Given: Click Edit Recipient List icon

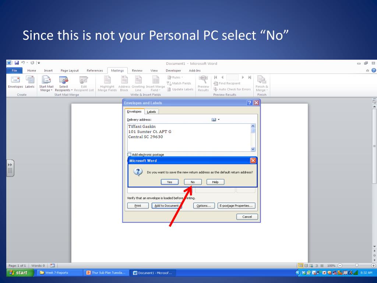Looking at the screenshot, I should (84, 84).
